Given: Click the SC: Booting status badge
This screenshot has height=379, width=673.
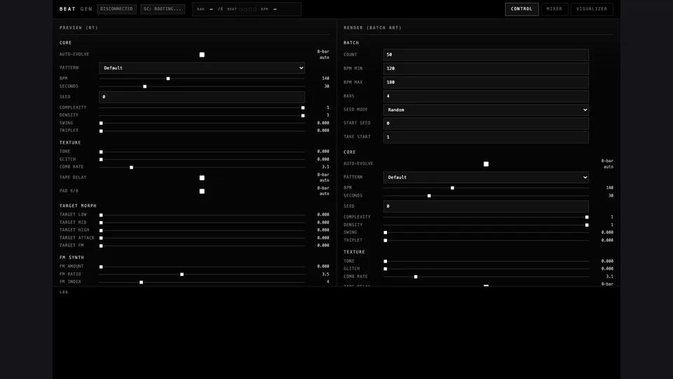Looking at the screenshot, I should (x=162, y=9).
